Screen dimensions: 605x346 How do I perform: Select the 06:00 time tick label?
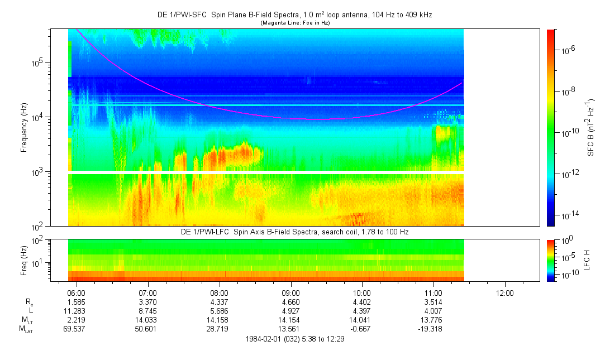click(76, 292)
